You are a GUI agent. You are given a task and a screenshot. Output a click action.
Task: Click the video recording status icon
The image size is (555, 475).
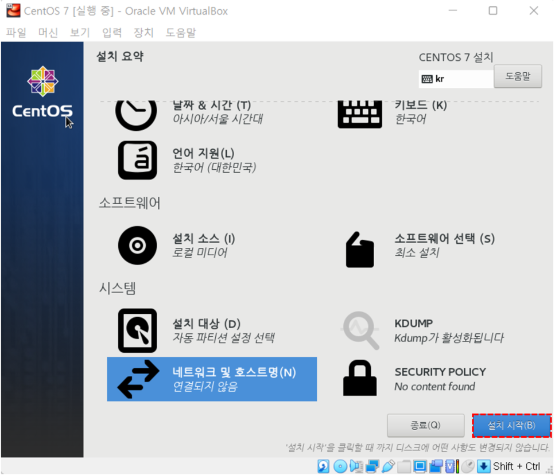(436, 466)
